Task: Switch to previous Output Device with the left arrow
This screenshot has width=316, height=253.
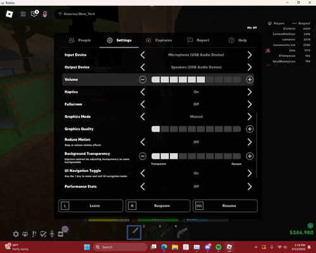Action: coord(143,68)
